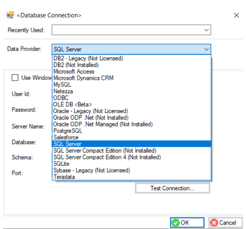
Task: Select the Netezza data provider
Action: coord(64,91)
